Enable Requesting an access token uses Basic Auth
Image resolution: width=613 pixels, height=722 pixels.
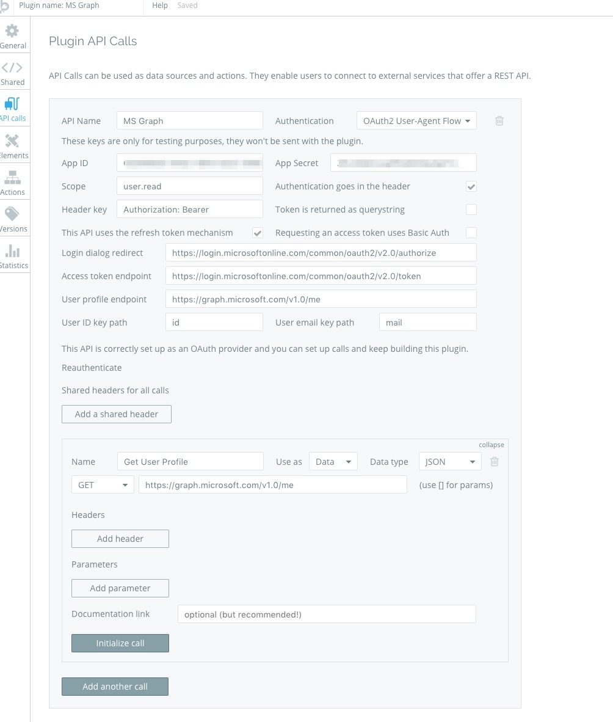(471, 233)
